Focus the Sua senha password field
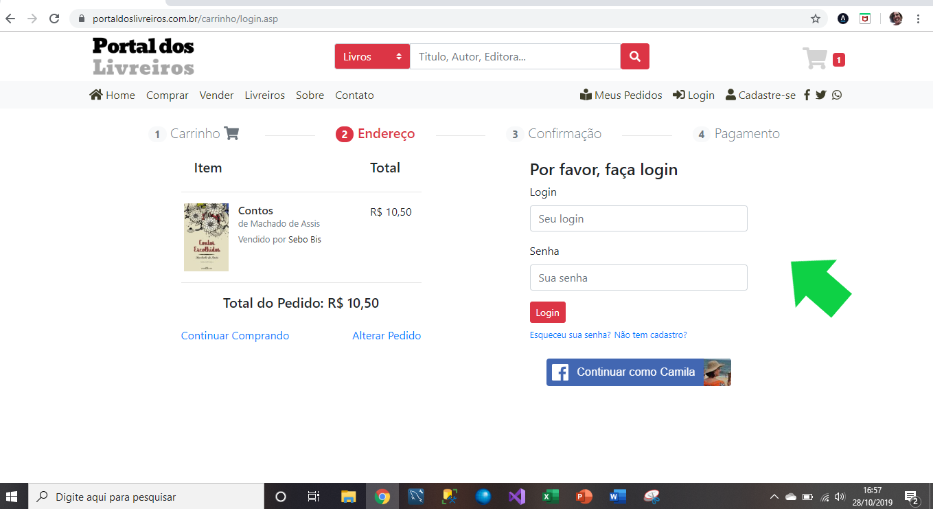The width and height of the screenshot is (933, 509). (638, 278)
